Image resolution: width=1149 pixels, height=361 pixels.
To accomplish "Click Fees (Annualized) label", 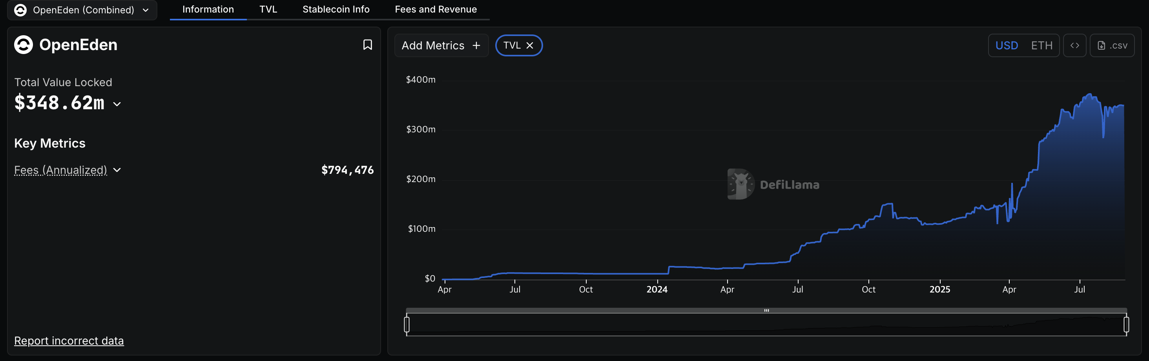I will [x=61, y=170].
